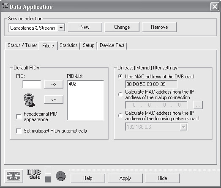Select MAC from dialup connection IP option

click(120, 94)
